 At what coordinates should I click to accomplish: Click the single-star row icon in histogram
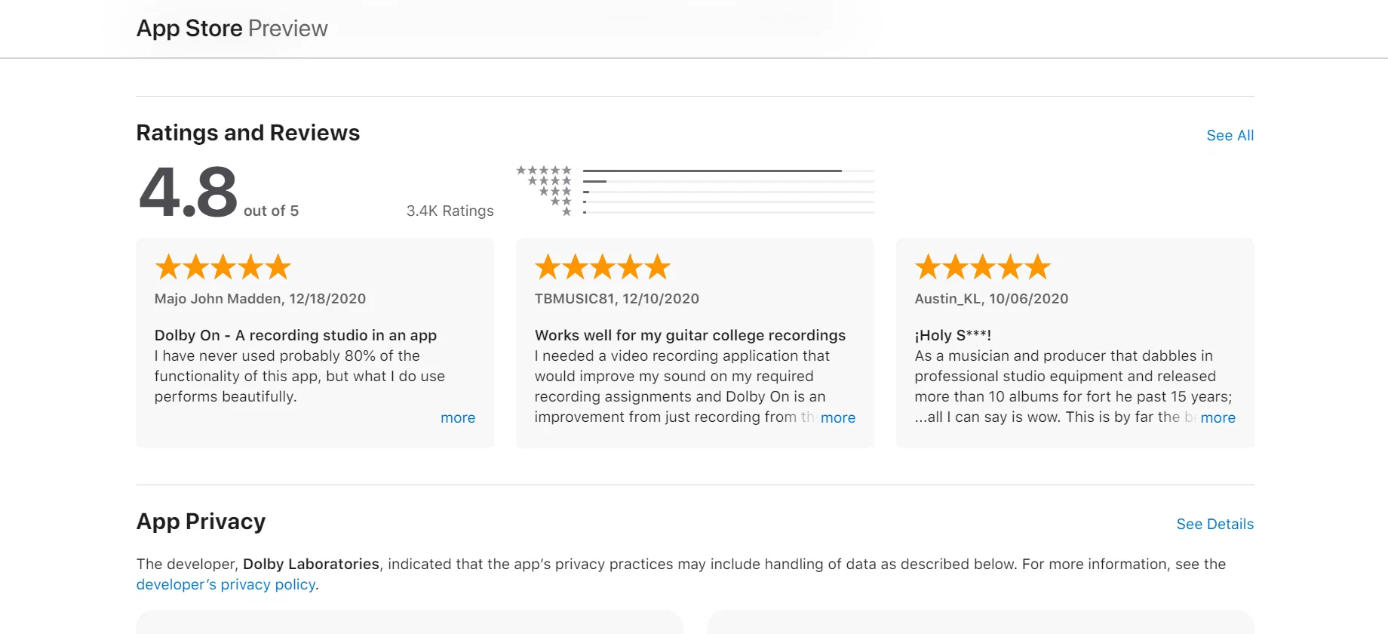(567, 212)
